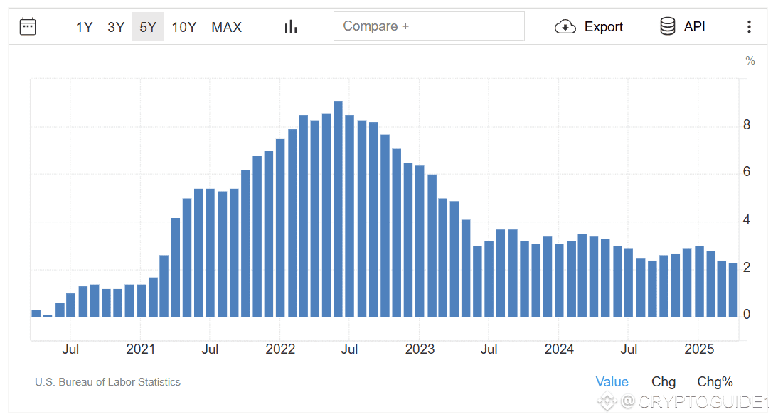Click the cloud download icon beside Export

(565, 26)
